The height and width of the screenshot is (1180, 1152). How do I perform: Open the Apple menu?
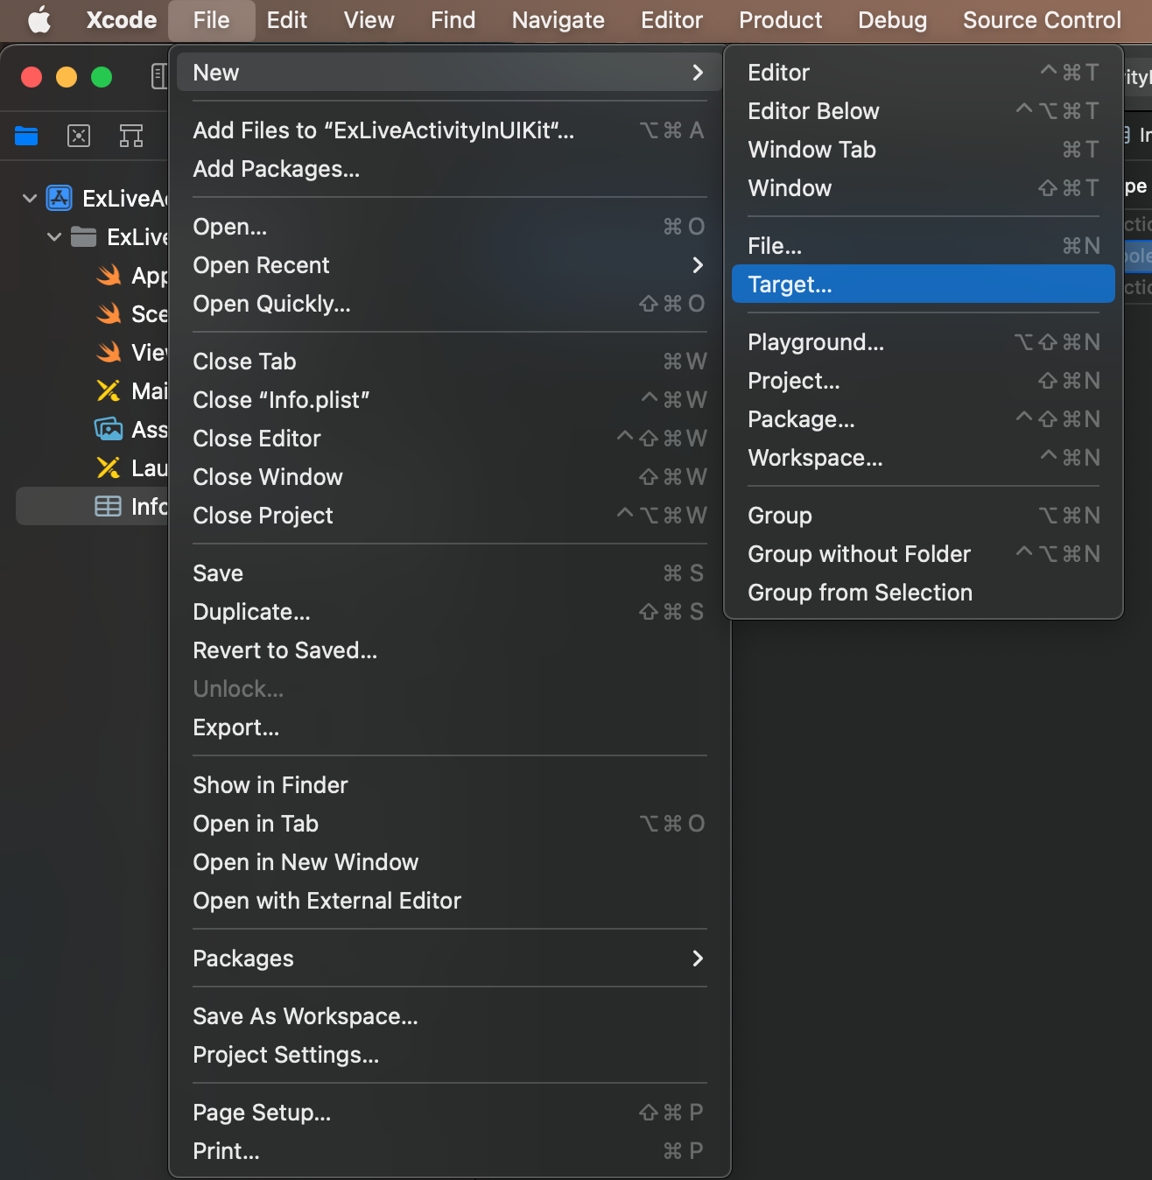pos(39,20)
